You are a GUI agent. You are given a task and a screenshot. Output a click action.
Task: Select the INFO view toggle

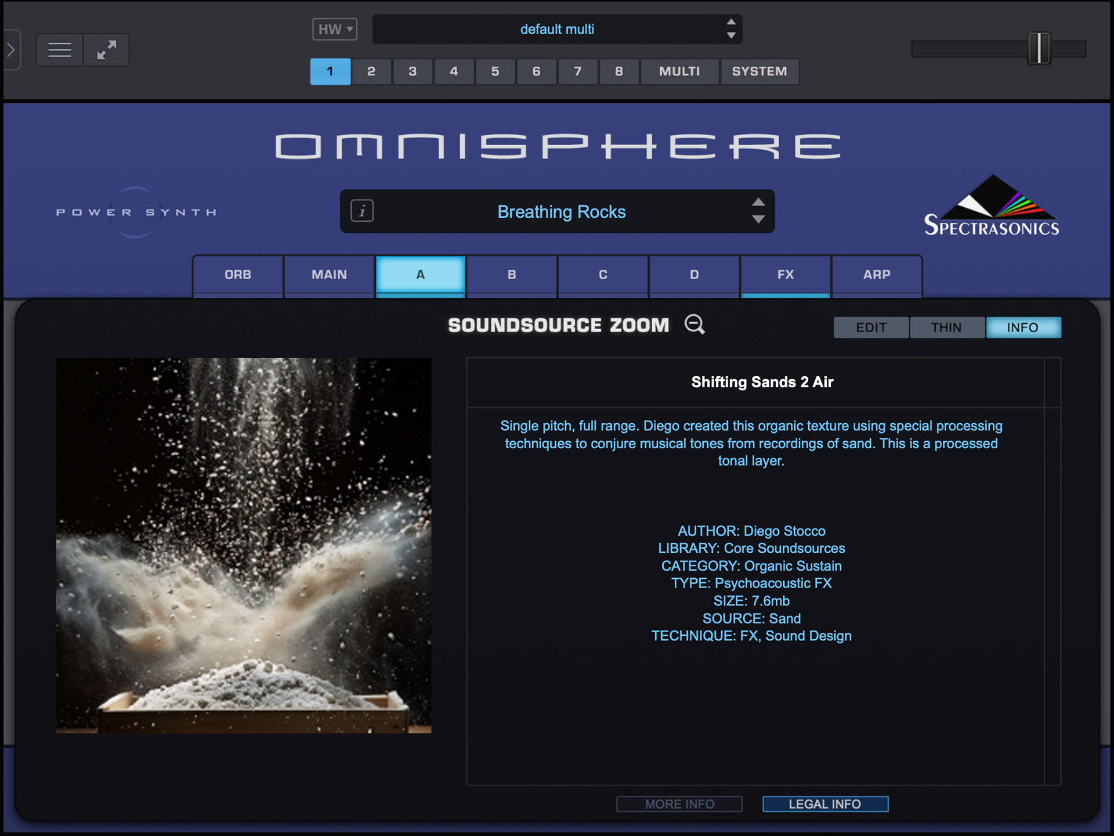tap(1022, 327)
